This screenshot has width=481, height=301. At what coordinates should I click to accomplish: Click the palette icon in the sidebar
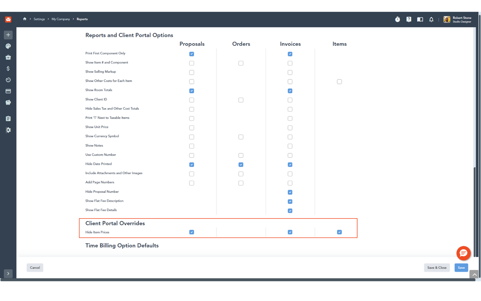(x=8, y=46)
